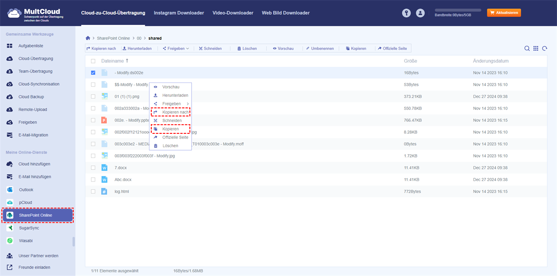
Task: Click Umbenennen in the toolbar
Action: coord(320,49)
